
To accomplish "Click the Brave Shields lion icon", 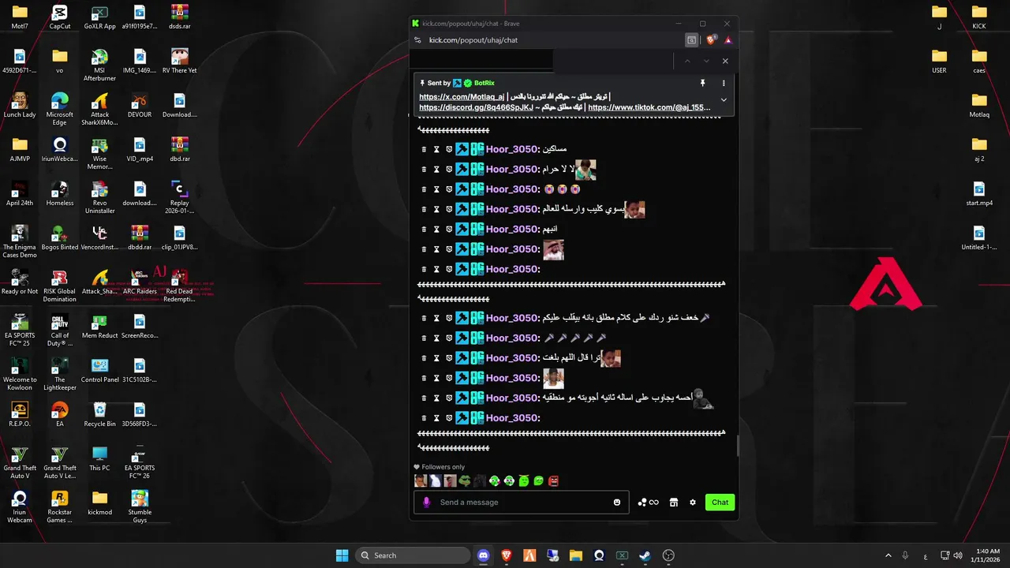I will point(710,40).
